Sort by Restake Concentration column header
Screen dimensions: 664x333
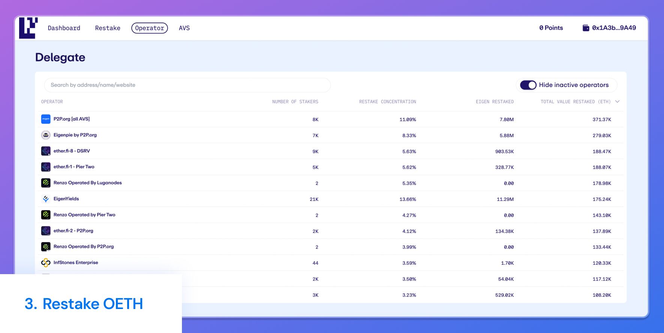coord(388,102)
